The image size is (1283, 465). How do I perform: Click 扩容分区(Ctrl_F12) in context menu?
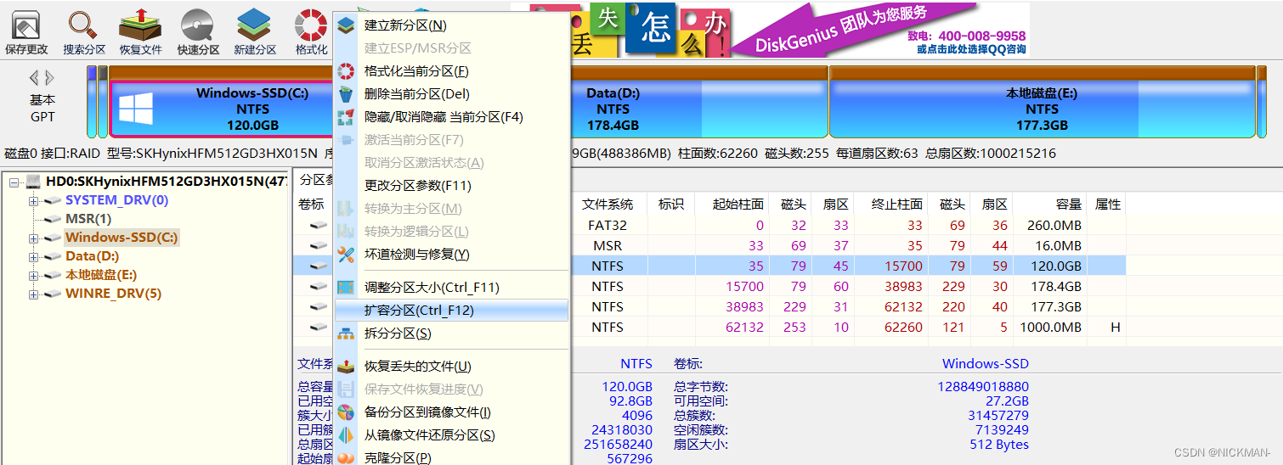point(451,311)
